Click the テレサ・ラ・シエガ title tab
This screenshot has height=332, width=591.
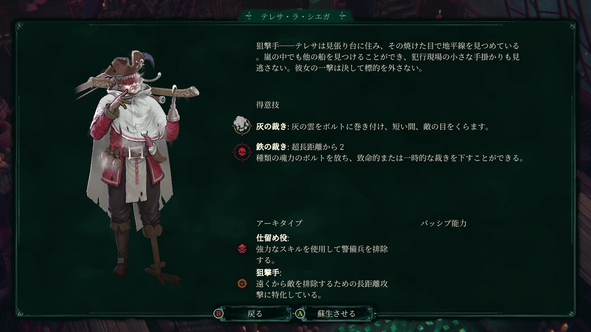pyautogui.click(x=295, y=16)
